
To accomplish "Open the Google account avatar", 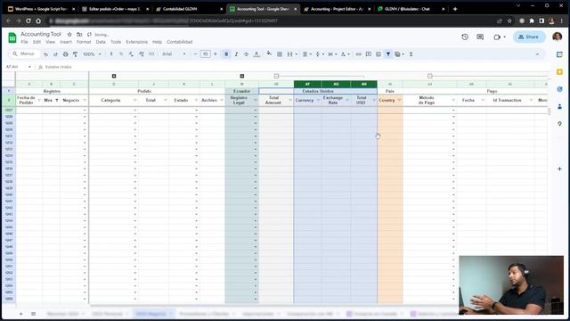I will tap(557, 37).
